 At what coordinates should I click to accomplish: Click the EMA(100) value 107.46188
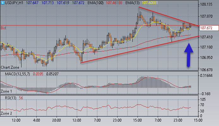tap(114, 3)
